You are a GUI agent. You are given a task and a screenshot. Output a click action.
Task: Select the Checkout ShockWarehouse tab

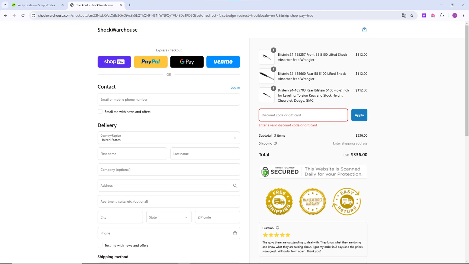coord(94,5)
